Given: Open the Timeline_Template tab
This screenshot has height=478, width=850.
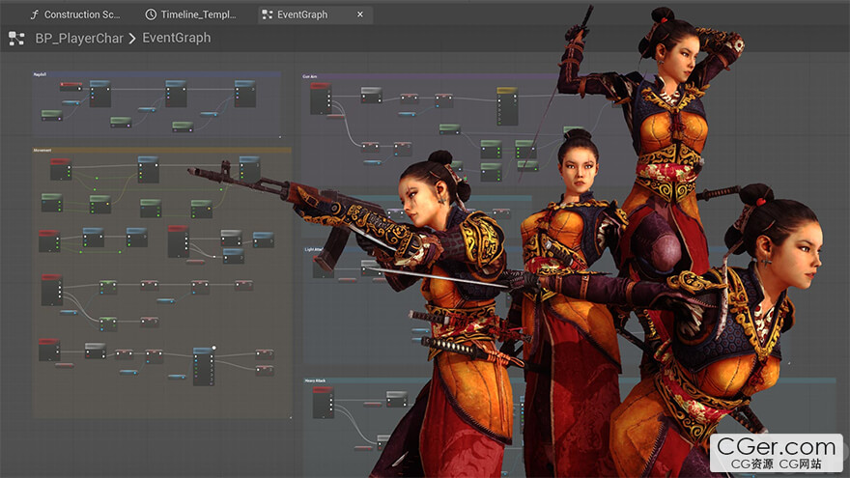Looking at the screenshot, I should tap(198, 14).
